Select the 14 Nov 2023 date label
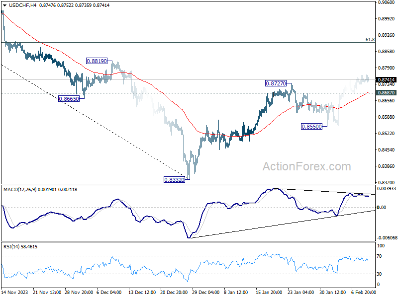Viewport: 398px width, 298px height. click(14, 292)
